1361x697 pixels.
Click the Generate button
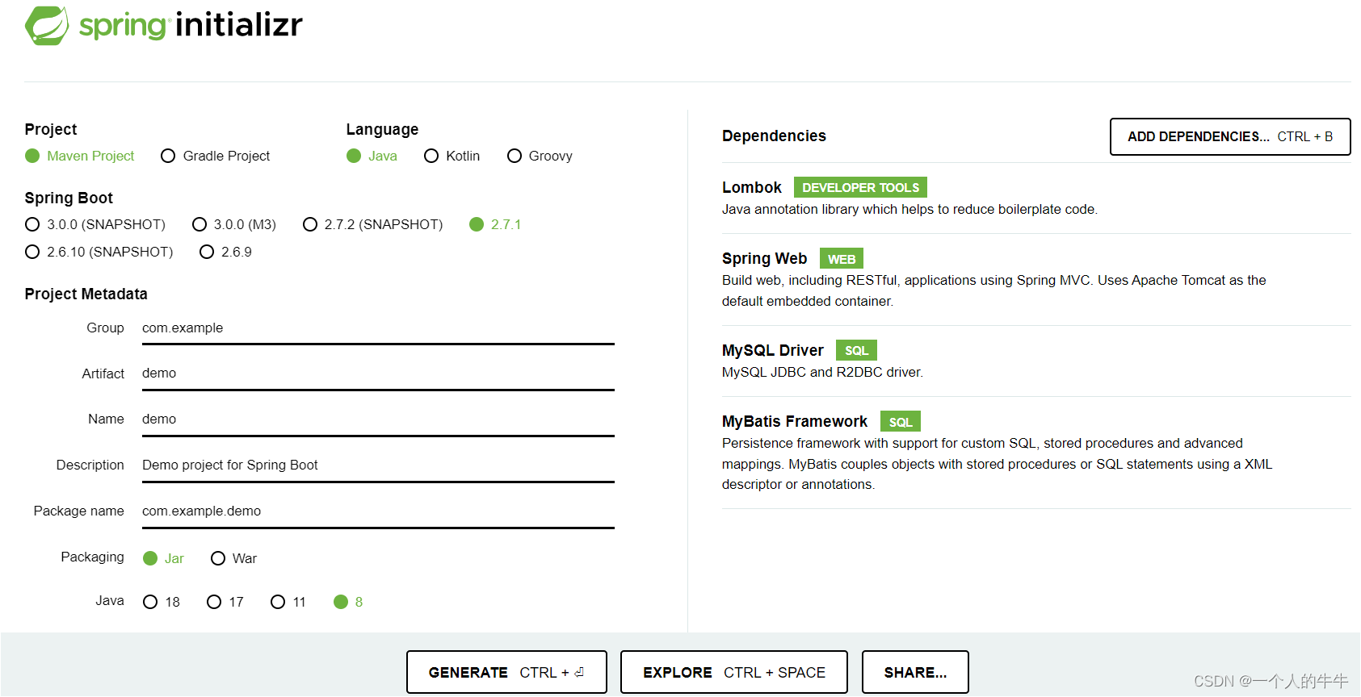tap(506, 672)
